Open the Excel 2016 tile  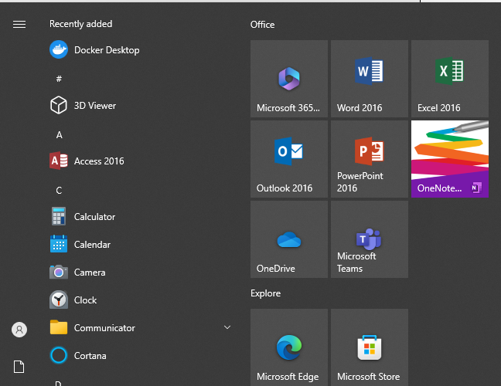450,79
